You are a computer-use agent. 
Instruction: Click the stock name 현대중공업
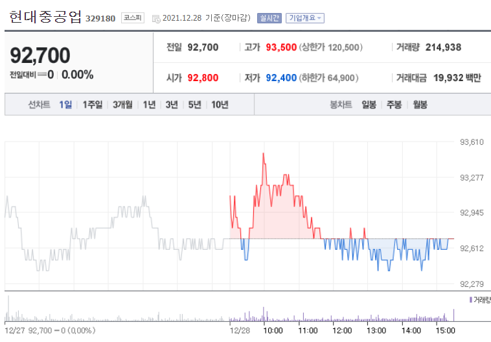click(45, 17)
